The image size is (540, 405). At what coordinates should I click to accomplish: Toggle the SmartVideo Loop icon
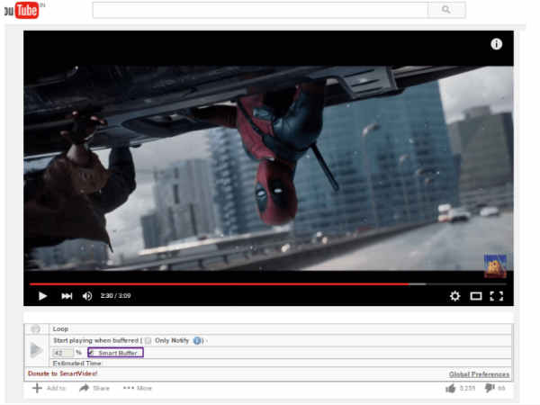pos(35,328)
